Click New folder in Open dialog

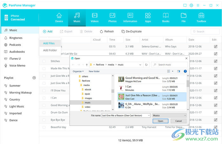point(94,71)
